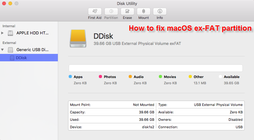Image resolution: width=254 pixels, height=140 pixels.
Task: Click the 39.66 GB USB External description
Action: [137, 44]
